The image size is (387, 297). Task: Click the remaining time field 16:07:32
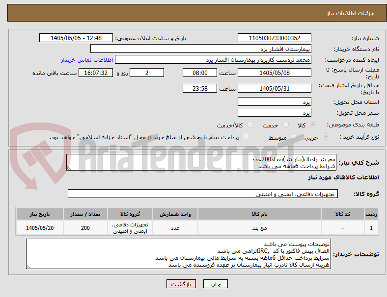pos(96,73)
